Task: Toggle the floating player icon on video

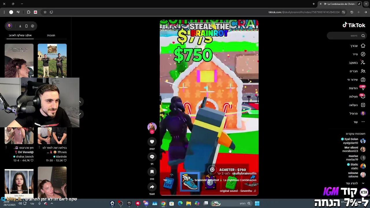Action: 212,170
